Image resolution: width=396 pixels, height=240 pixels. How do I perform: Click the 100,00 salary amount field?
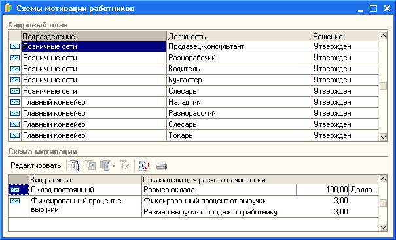(322, 190)
